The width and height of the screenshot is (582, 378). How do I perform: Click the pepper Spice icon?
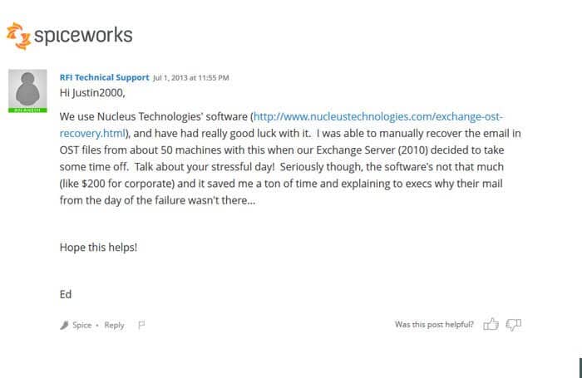[x=64, y=326]
